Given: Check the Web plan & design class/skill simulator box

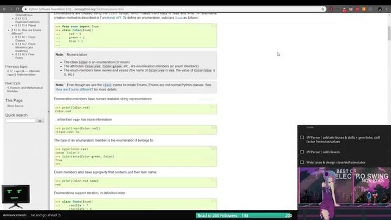Looking at the screenshot, I should [x=302, y=163].
